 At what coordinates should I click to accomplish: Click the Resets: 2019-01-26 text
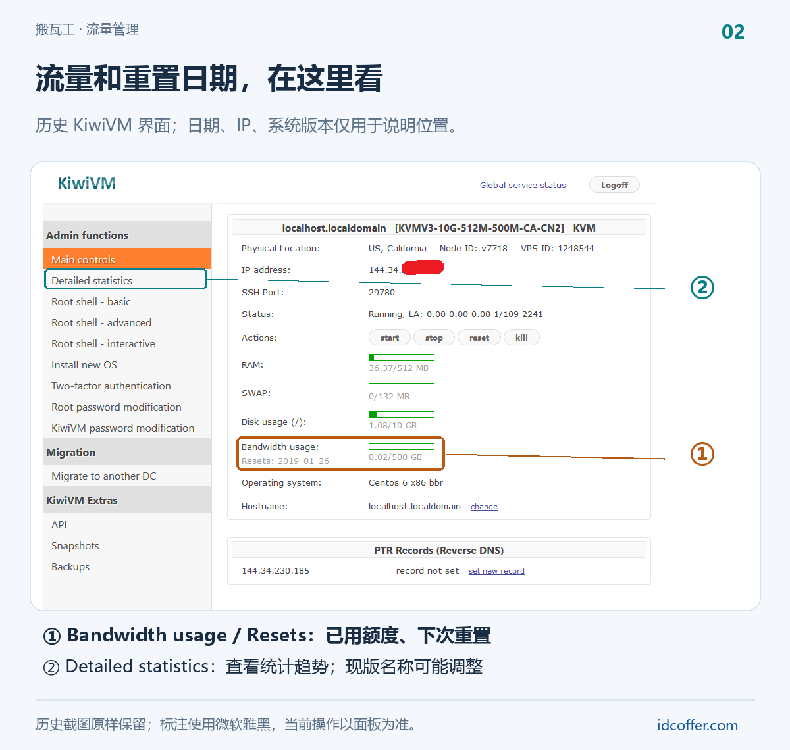(285, 461)
